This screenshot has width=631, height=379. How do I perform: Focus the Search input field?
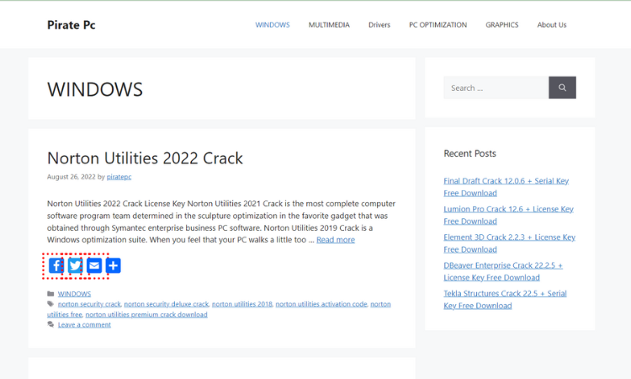pos(496,88)
